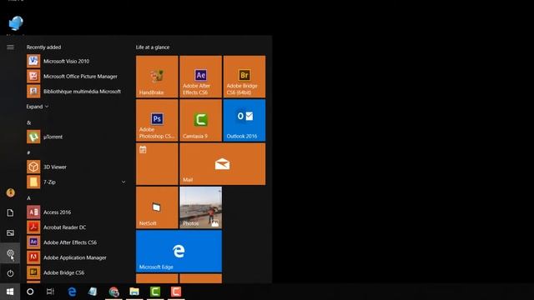Open Documents from Start sidebar
This screenshot has width=534, height=300.
click(x=10, y=213)
